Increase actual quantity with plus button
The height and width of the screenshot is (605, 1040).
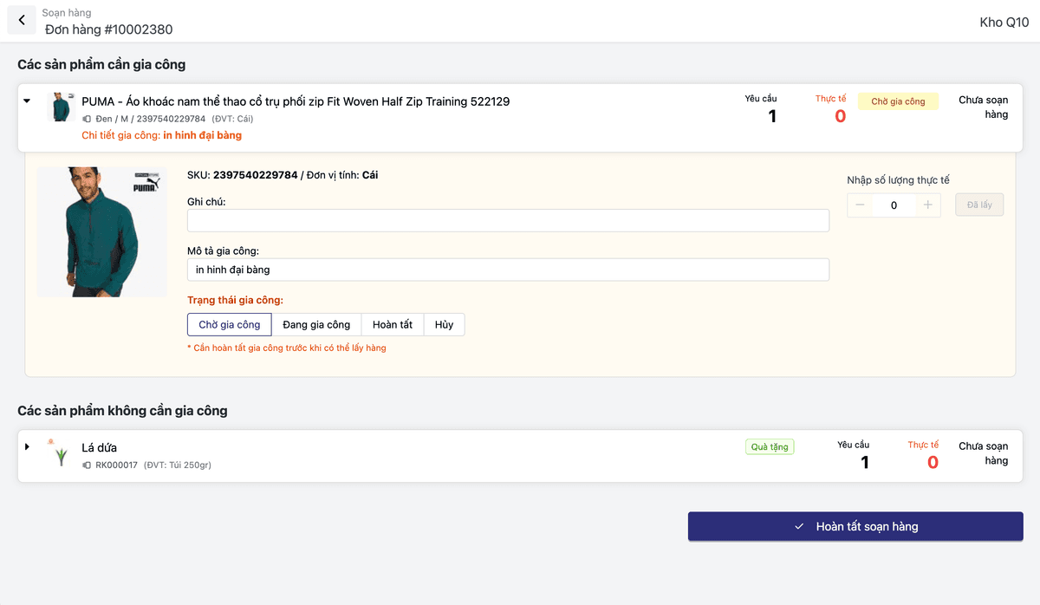(x=927, y=205)
